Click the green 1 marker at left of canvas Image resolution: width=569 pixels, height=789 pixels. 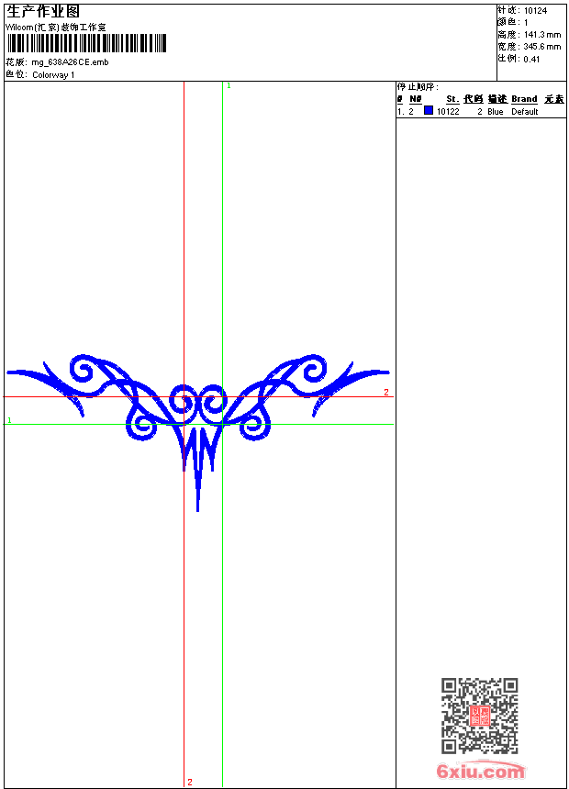pos(9,420)
